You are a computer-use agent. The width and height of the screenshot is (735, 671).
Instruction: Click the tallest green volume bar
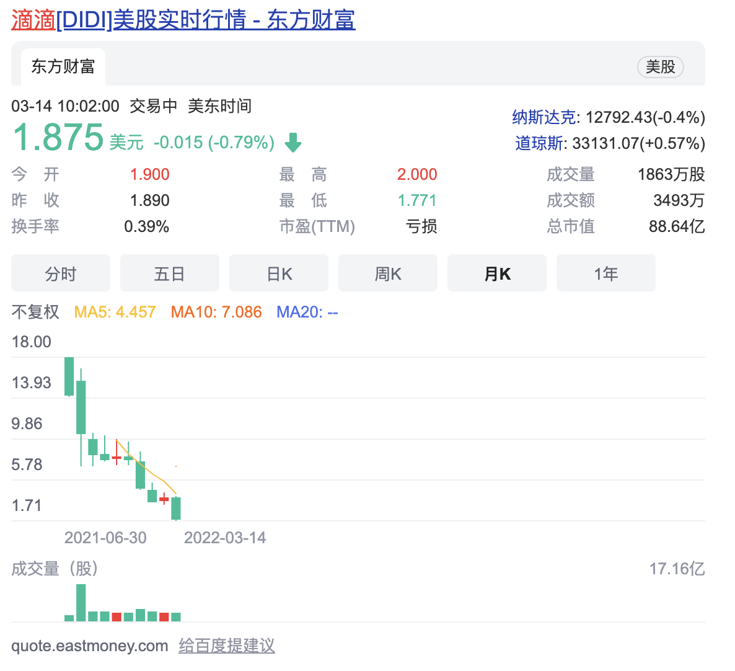point(81,603)
